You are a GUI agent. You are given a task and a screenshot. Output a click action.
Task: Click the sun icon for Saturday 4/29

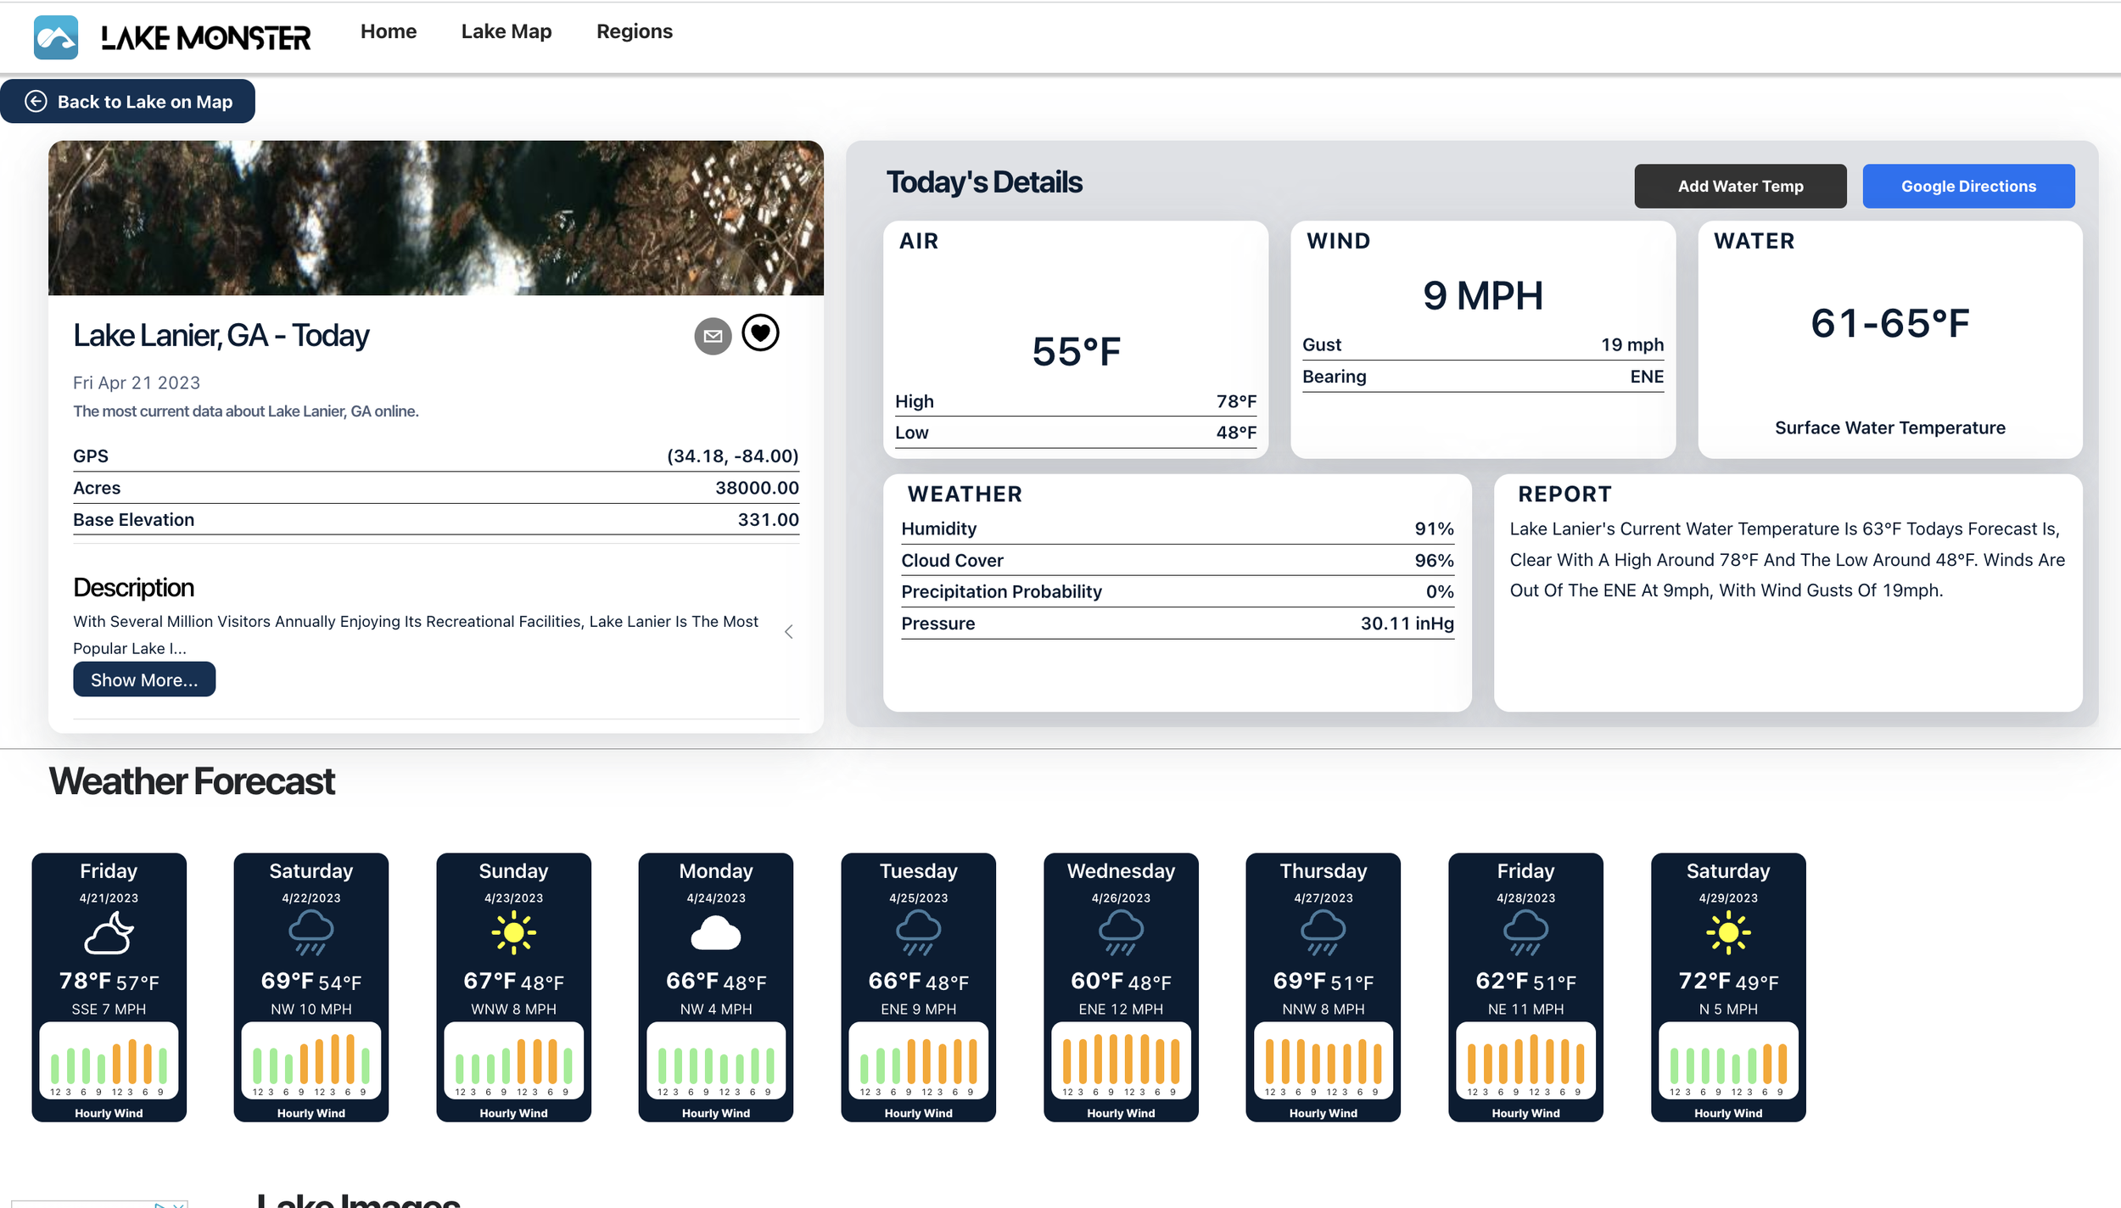(x=1727, y=933)
